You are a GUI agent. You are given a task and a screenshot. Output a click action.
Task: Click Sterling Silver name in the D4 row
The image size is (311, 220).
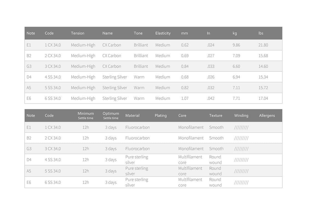pyautogui.click(x=115, y=77)
